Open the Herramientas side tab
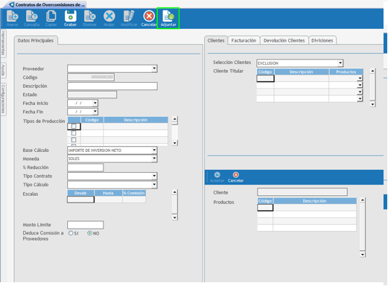The image size is (388, 286). pyautogui.click(x=3, y=44)
